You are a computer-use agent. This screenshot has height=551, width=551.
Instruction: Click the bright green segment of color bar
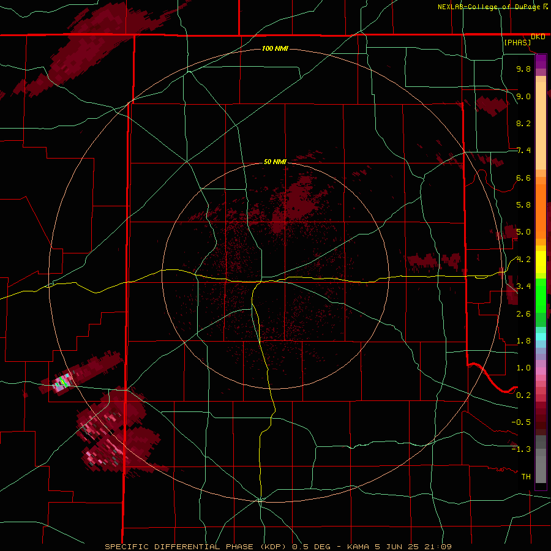541,295
